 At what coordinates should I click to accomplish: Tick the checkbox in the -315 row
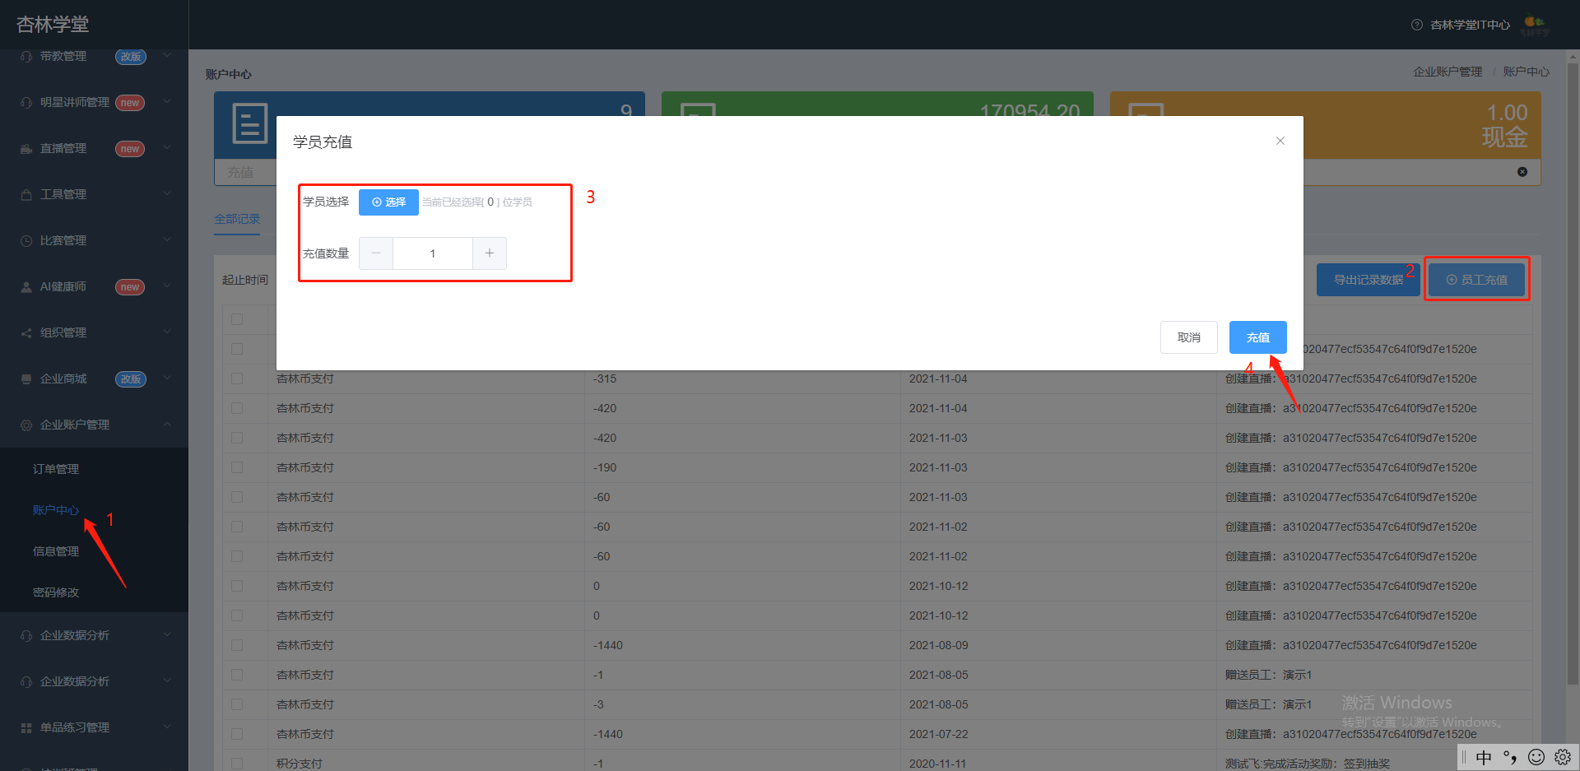point(237,379)
